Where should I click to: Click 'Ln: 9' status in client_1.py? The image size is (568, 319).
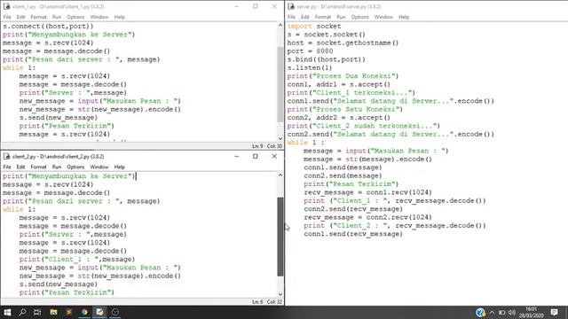pyautogui.click(x=257, y=146)
